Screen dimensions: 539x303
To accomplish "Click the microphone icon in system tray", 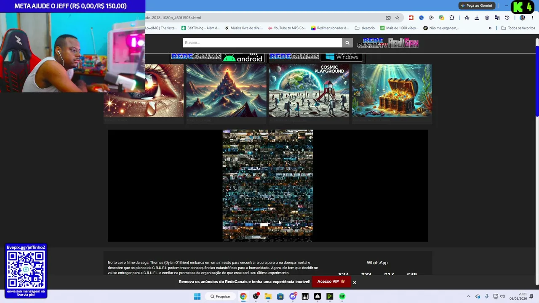I will point(487,296).
